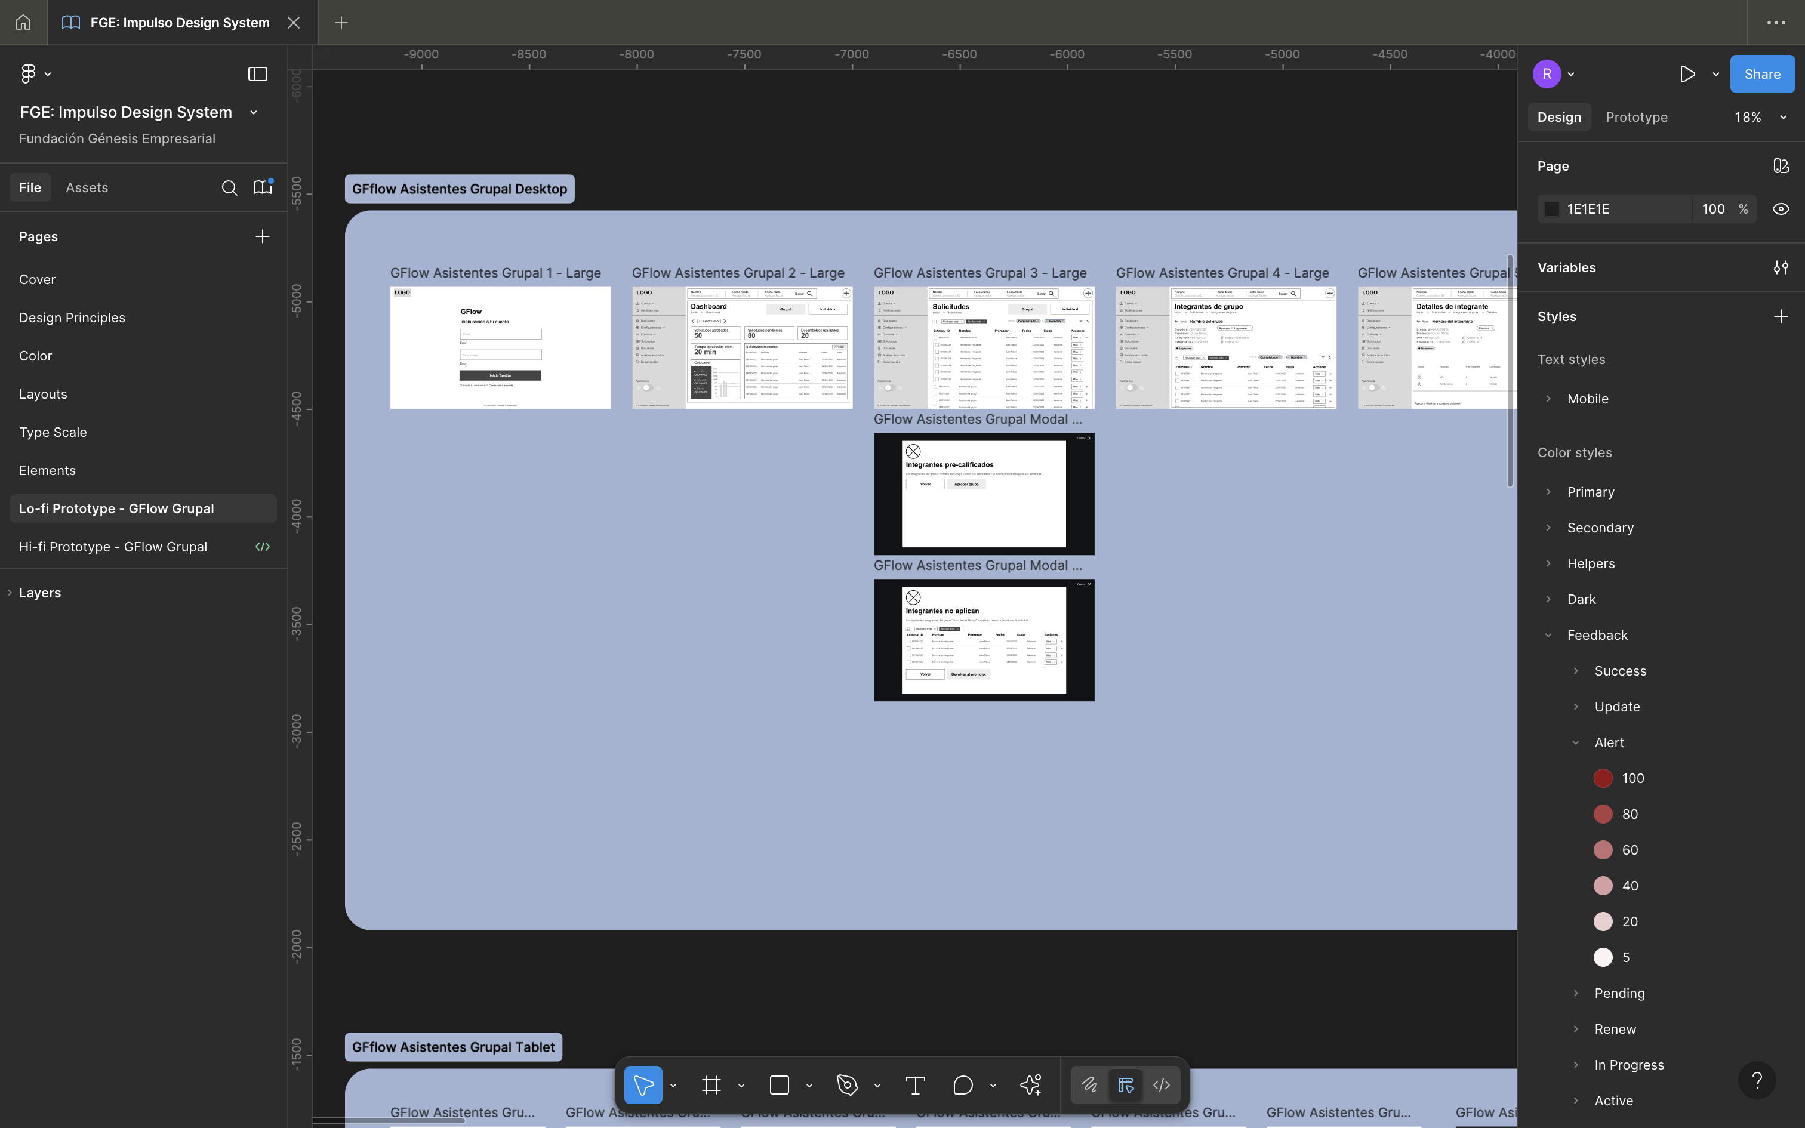This screenshot has height=1128, width=1805.
Task: Present the prototype with play icon
Action: pos(1687,74)
